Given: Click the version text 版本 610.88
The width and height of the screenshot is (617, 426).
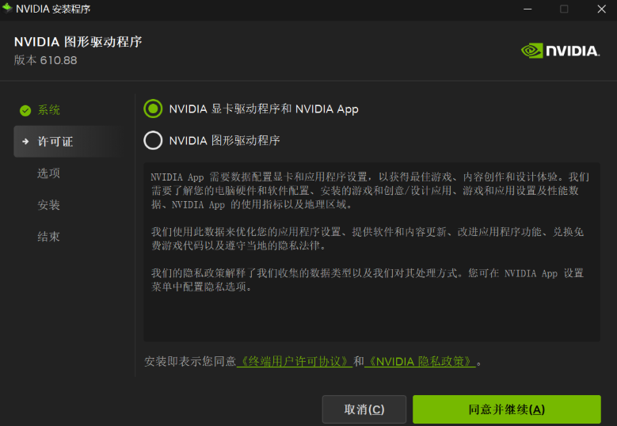Looking at the screenshot, I should 46,60.
